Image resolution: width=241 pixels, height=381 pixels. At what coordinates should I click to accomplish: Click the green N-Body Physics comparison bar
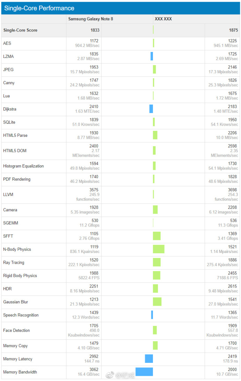(x=159, y=249)
